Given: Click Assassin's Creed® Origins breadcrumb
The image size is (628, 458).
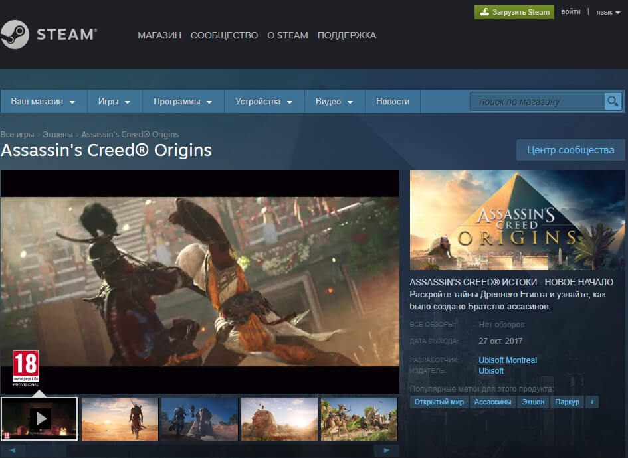Looking at the screenshot, I should pyautogui.click(x=130, y=134).
